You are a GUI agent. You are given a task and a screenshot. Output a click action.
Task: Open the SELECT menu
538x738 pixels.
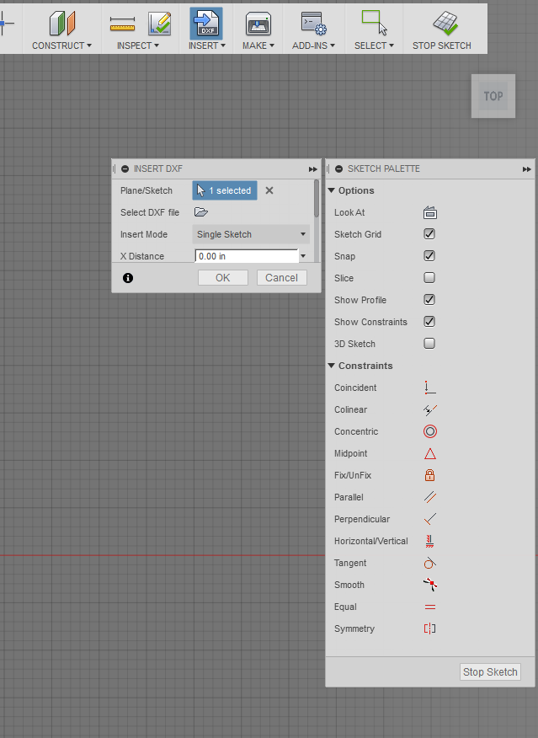pos(375,45)
